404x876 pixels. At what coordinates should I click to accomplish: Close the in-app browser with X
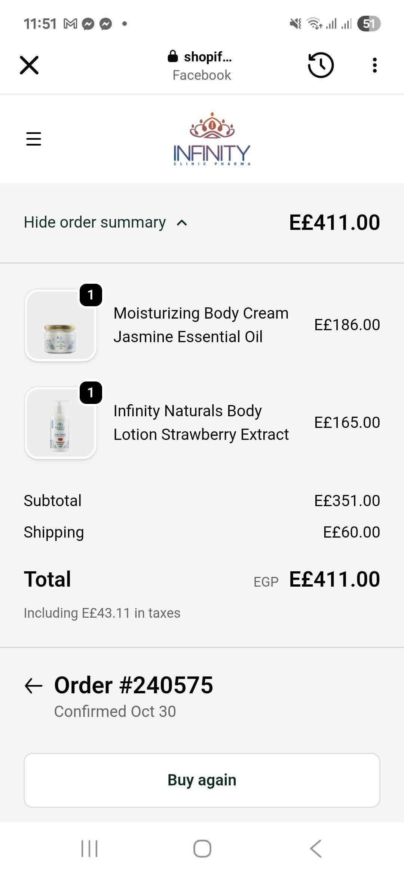pos(29,66)
